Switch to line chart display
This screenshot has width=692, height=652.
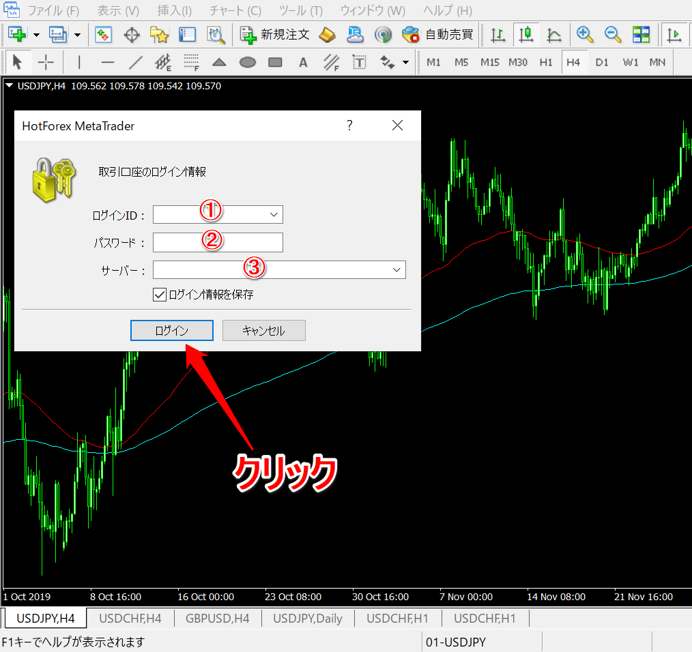pyautogui.click(x=554, y=34)
